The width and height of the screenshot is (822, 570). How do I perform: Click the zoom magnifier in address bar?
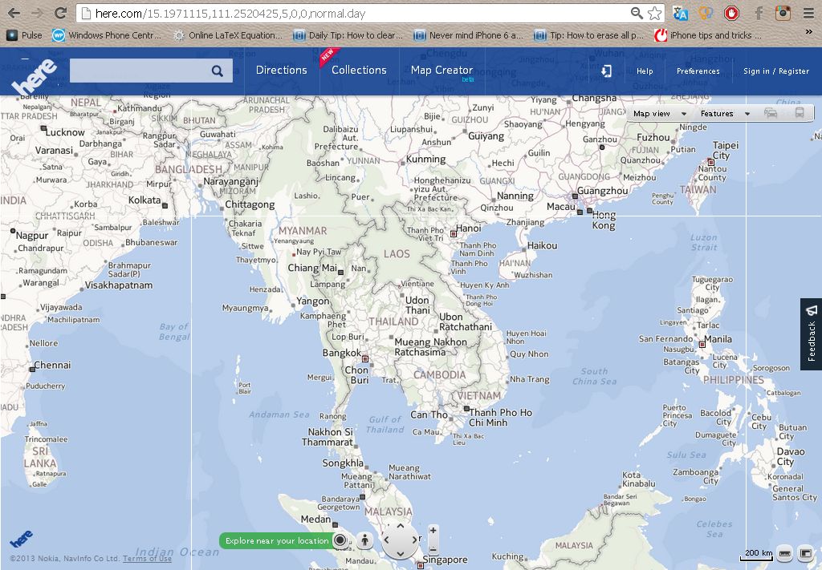click(x=637, y=13)
